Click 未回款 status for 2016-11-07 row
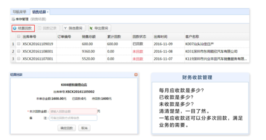The height and width of the screenshot is (140, 266). (x=138, y=59)
